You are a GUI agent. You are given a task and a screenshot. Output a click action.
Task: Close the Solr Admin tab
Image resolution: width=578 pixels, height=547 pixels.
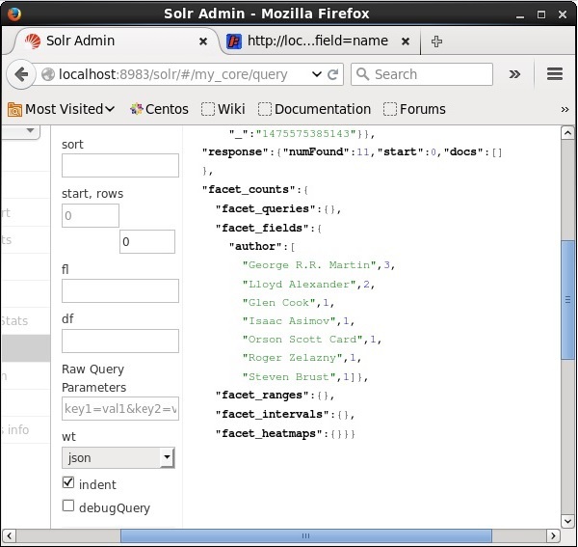(203, 41)
